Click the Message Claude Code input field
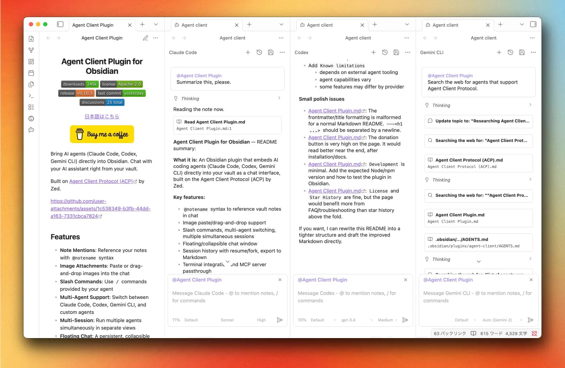The width and height of the screenshot is (565, 368). [227, 297]
